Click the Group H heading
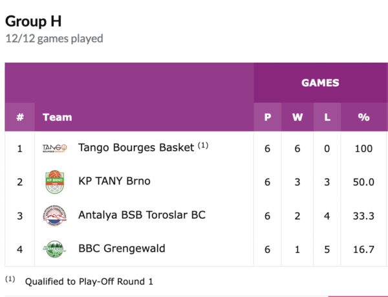This screenshot has height=297, width=388. 34,21
